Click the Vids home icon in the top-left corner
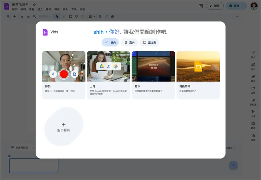The image size is (261, 180). pos(6,6)
